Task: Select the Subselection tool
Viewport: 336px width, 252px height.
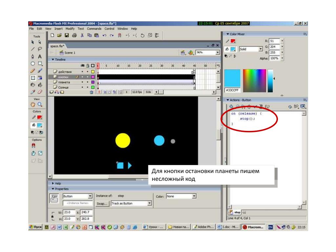Action: 40,42
